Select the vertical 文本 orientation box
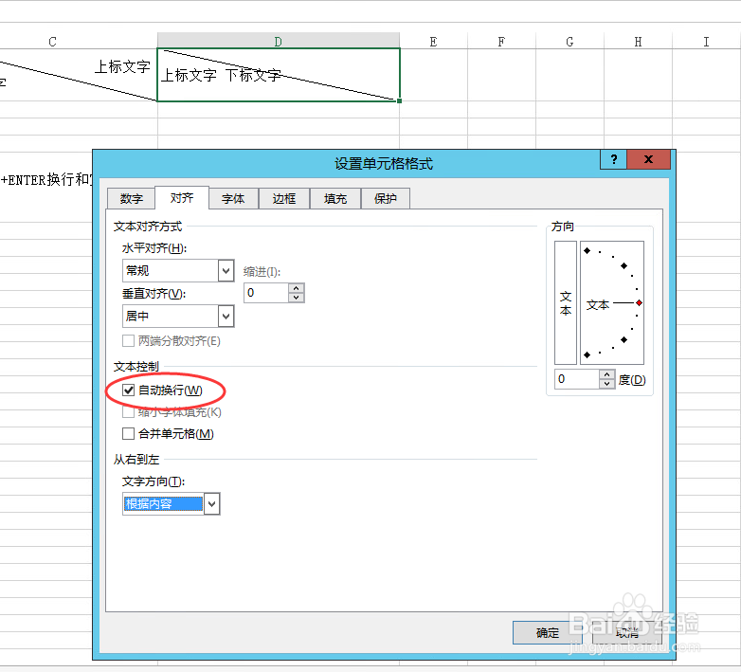 [x=566, y=303]
